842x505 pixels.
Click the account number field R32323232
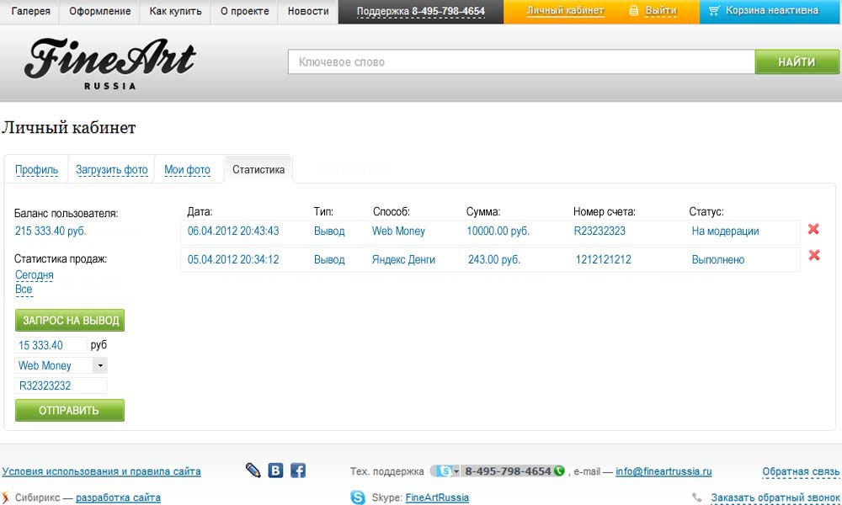point(61,385)
